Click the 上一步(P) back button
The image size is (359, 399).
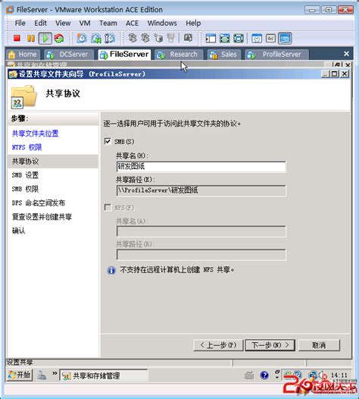pyautogui.click(x=218, y=345)
